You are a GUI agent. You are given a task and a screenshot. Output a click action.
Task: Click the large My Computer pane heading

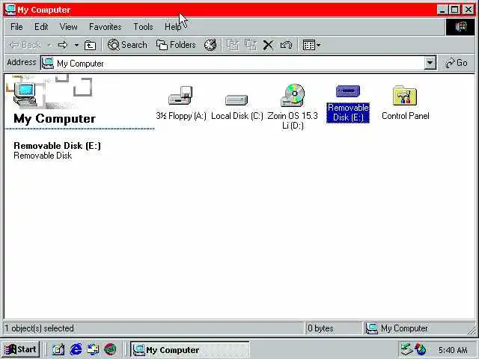55,118
